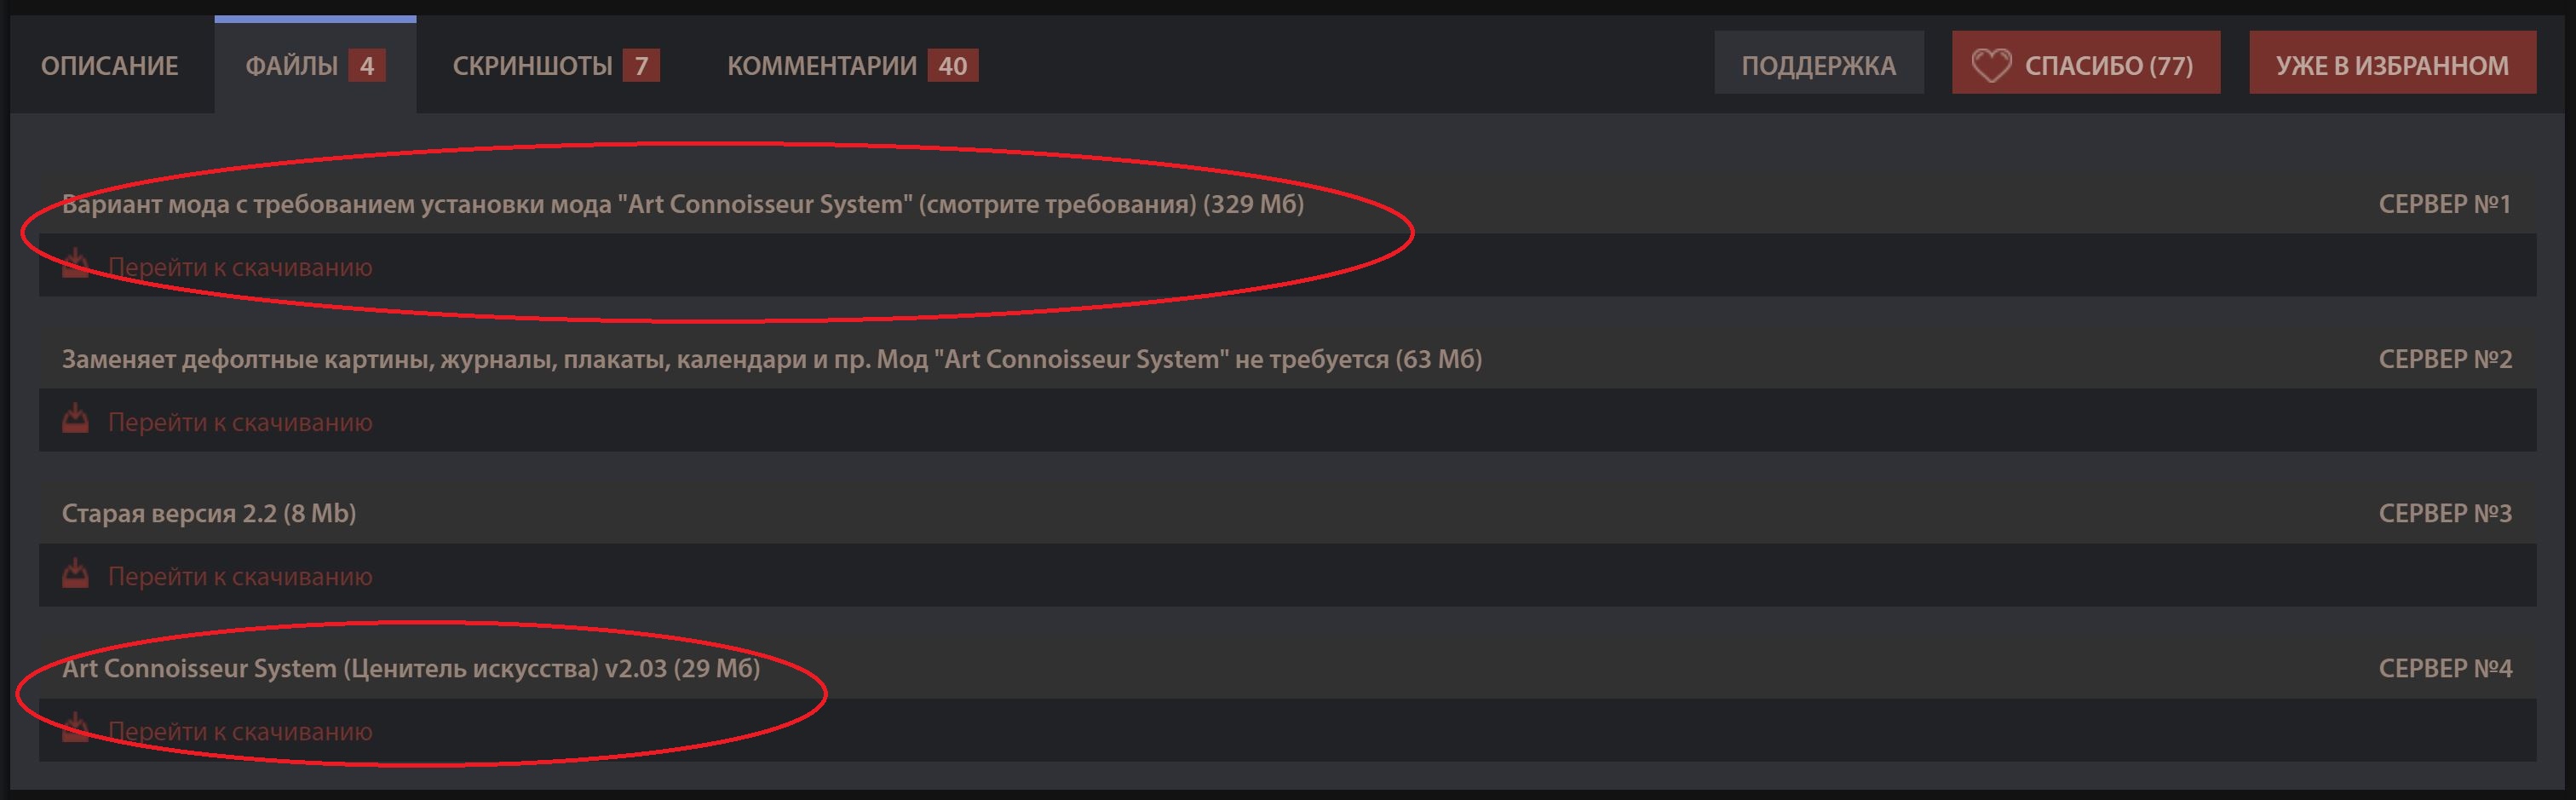The image size is (2576, 800).
Task: Click the heart icon on Спасибо button
Action: 1990,66
